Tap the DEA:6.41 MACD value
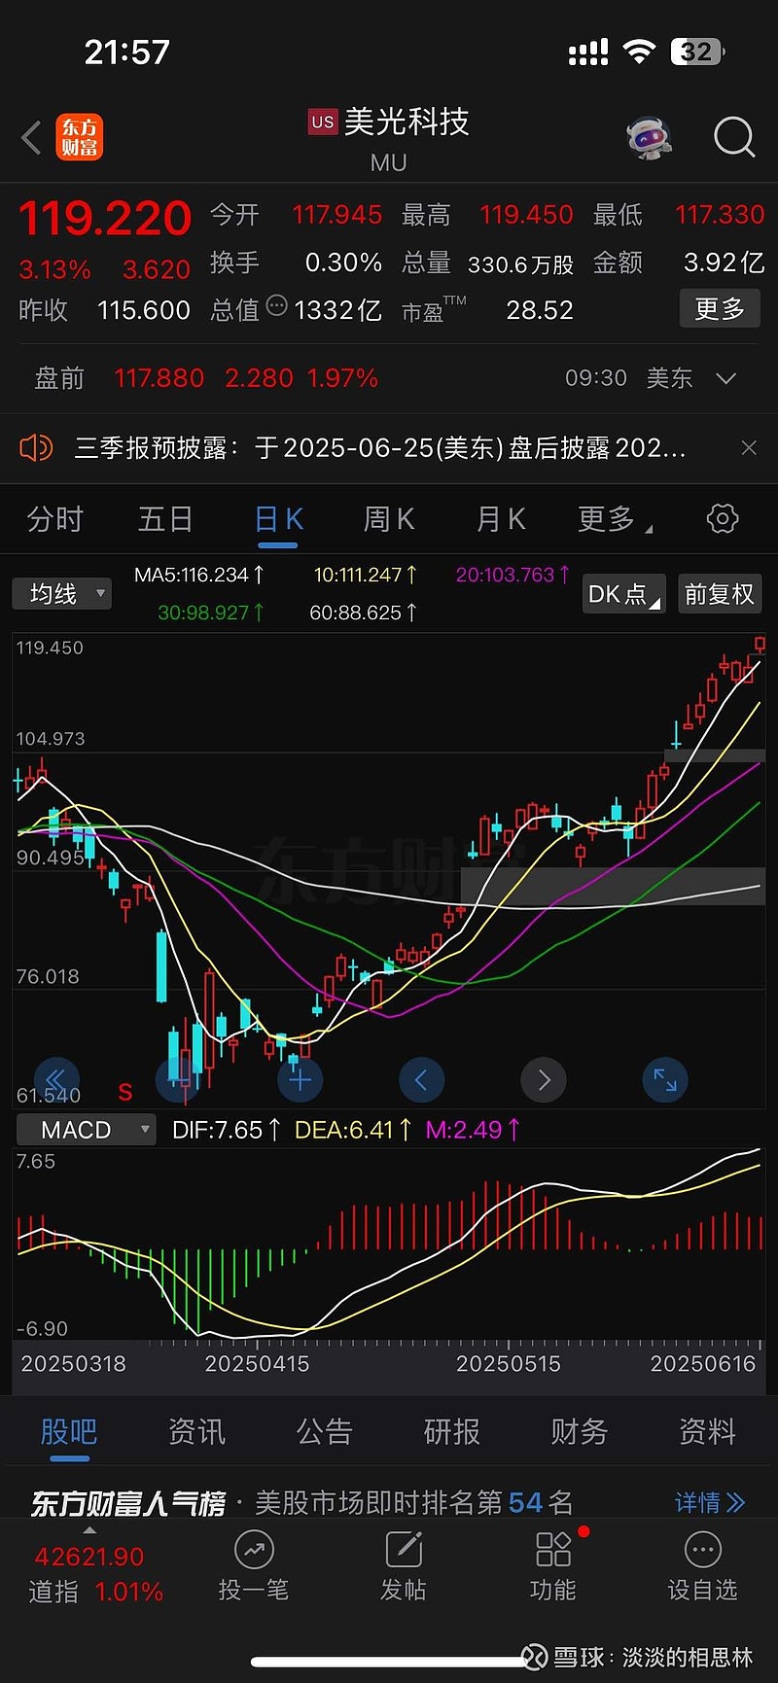 click(x=353, y=1130)
